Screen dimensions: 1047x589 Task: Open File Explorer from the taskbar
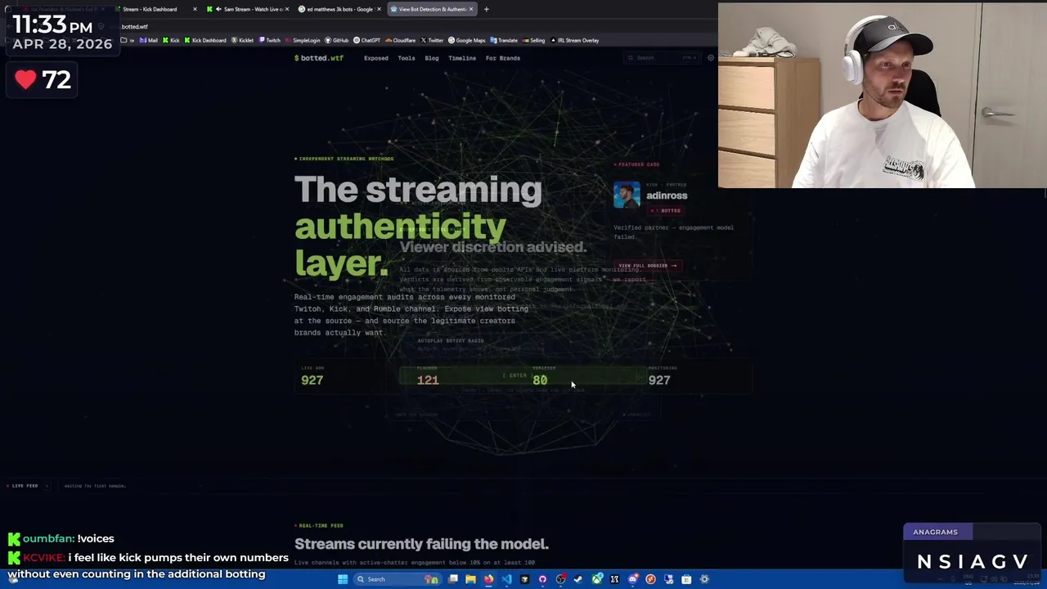(x=470, y=579)
